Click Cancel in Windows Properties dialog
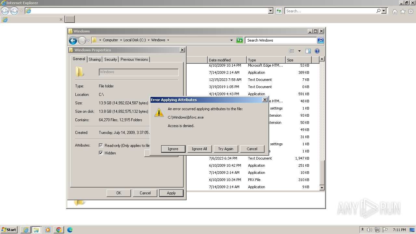Screen dimensions: 416x234 pyautogui.click(x=145, y=193)
